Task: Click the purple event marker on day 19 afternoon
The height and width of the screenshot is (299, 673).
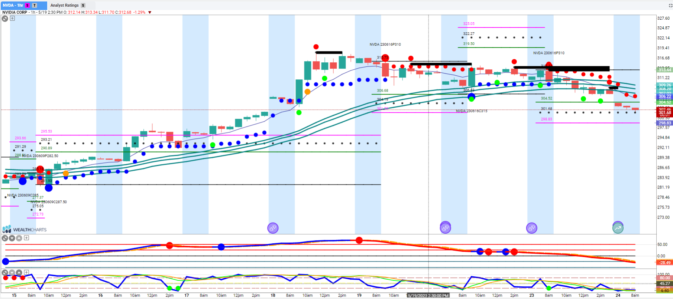Action: click(x=445, y=228)
